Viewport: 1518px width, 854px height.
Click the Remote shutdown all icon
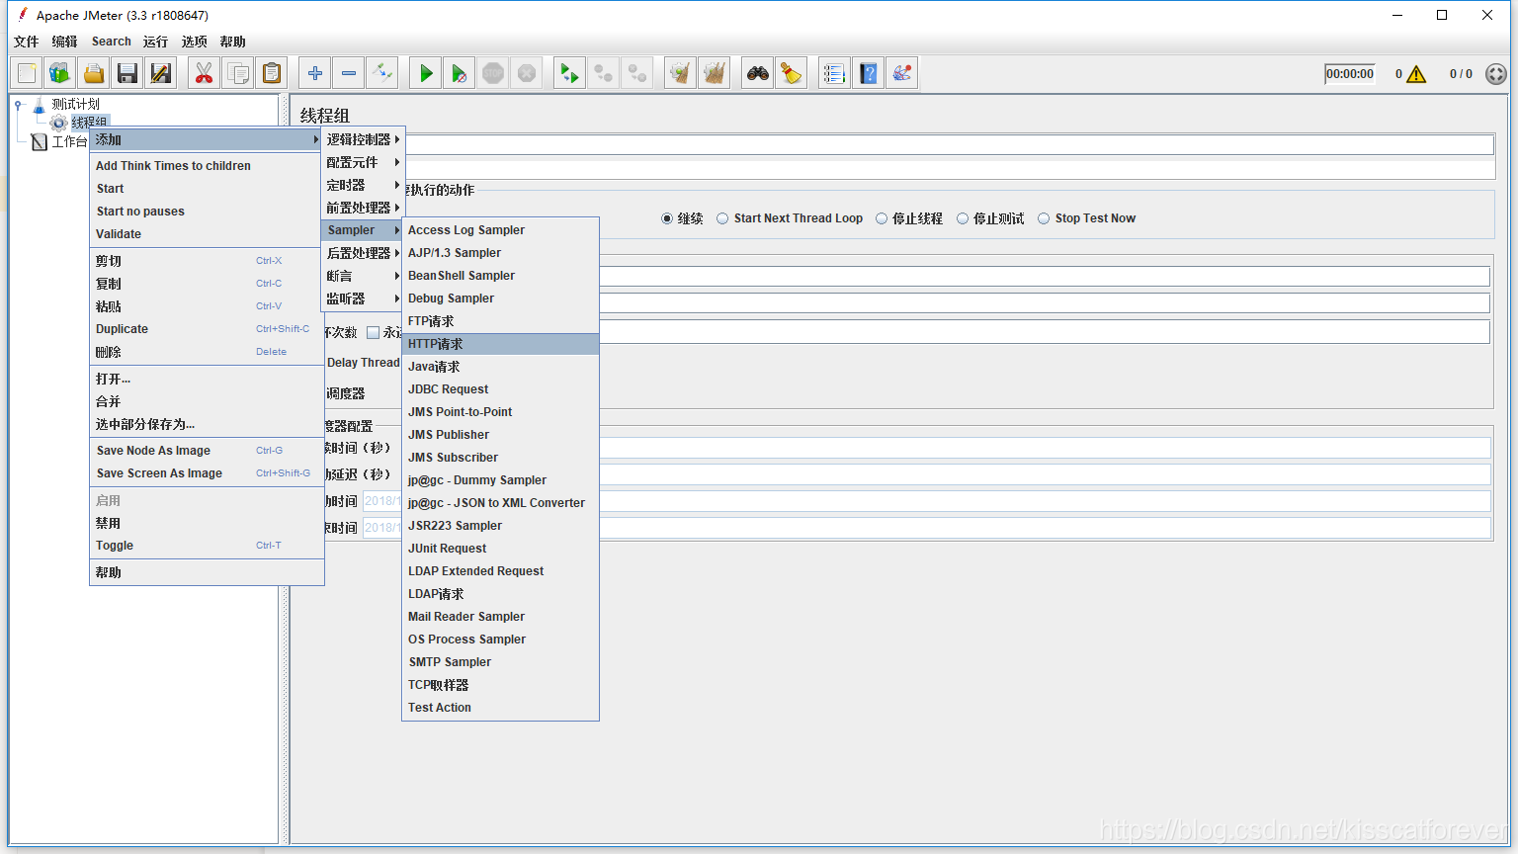(x=637, y=73)
